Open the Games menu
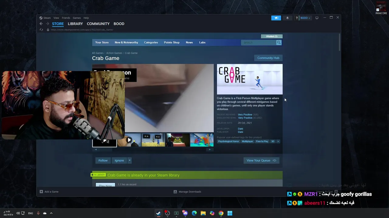 point(77,18)
